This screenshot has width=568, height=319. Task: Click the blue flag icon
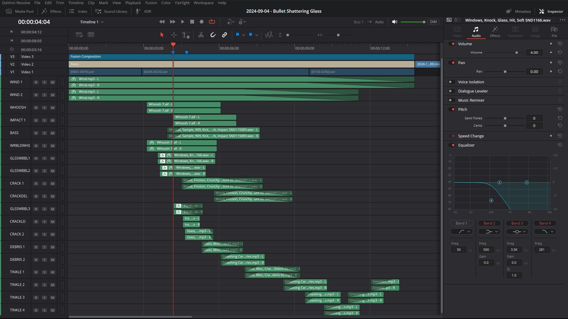point(237,35)
